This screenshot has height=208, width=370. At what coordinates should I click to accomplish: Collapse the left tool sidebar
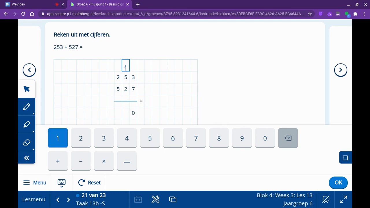click(27, 158)
